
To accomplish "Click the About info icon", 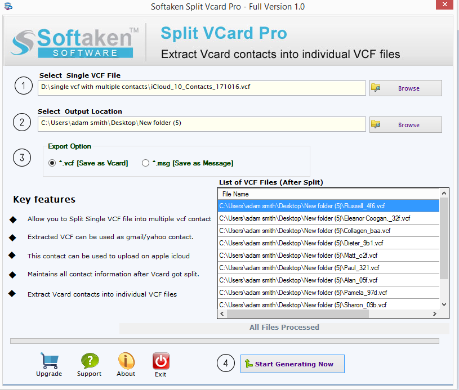I will coord(126,361).
